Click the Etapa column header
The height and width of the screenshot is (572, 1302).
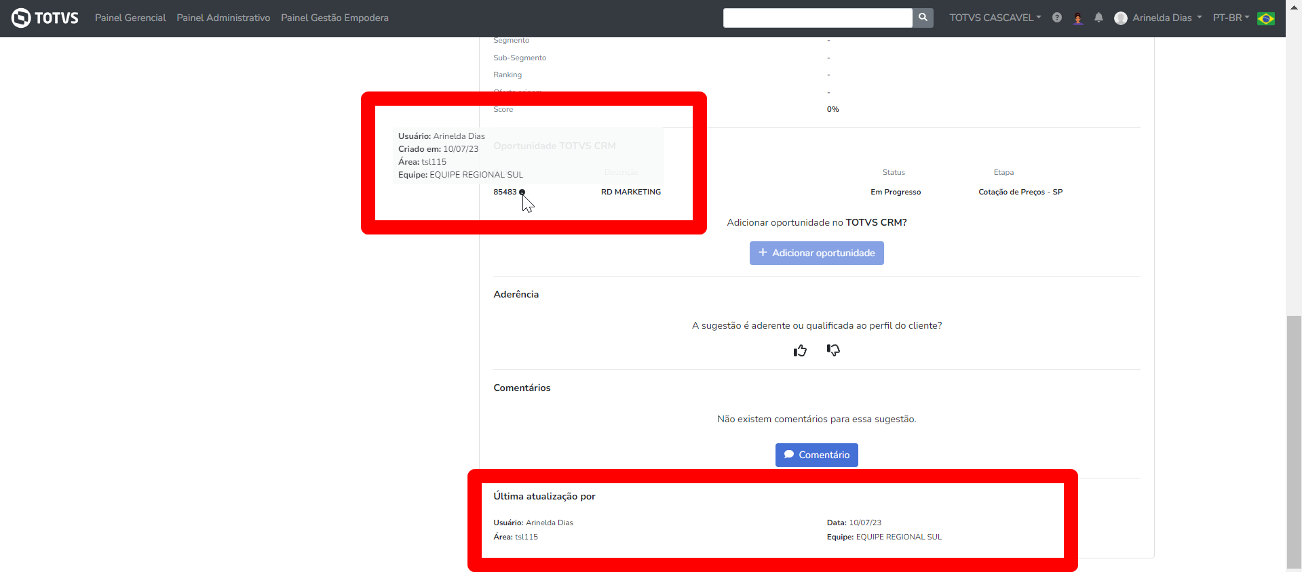point(1003,172)
